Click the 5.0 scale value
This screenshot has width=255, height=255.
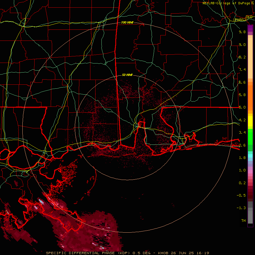pyautogui.click(x=242, y=107)
